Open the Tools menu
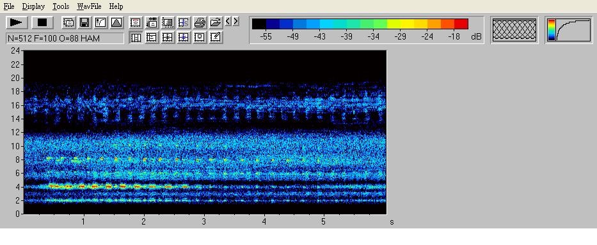 tap(61, 6)
